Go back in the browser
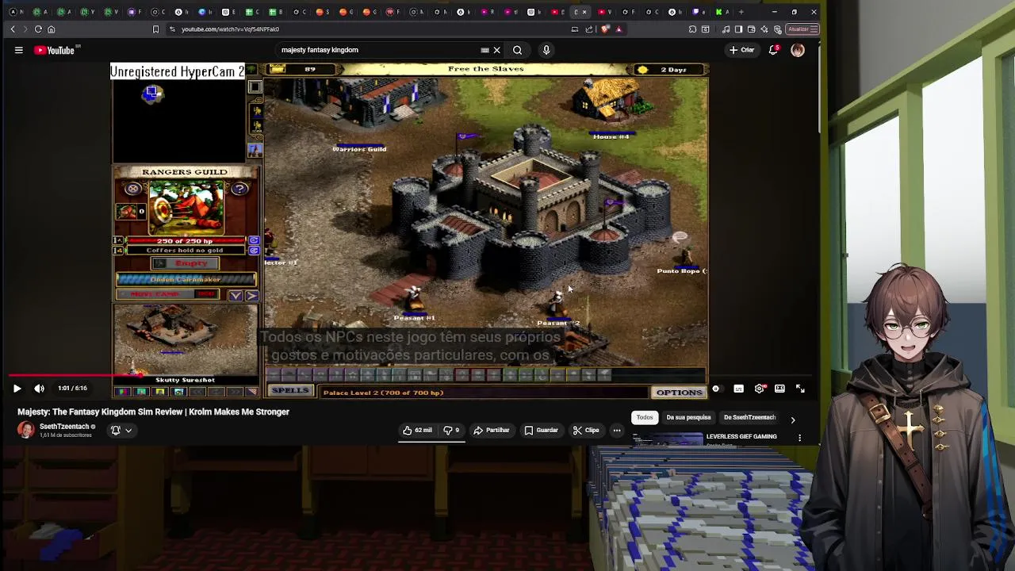1015x571 pixels. 13,29
